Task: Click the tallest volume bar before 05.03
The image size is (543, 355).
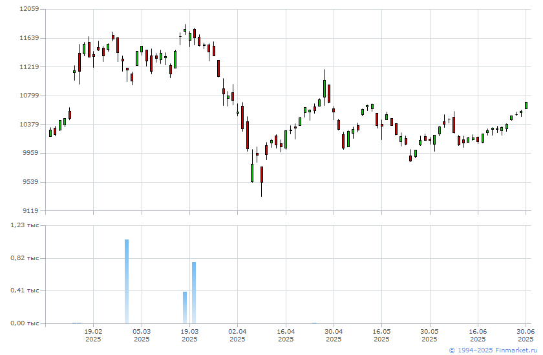Action: 127,281
